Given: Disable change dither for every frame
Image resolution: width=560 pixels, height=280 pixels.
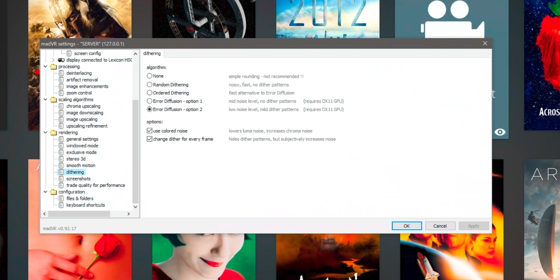Looking at the screenshot, I should click(x=150, y=139).
